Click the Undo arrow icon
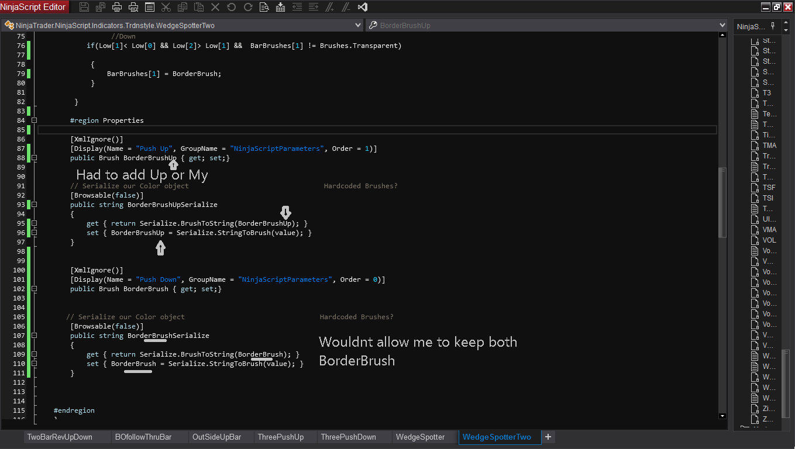This screenshot has height=449, width=795. 232,7
